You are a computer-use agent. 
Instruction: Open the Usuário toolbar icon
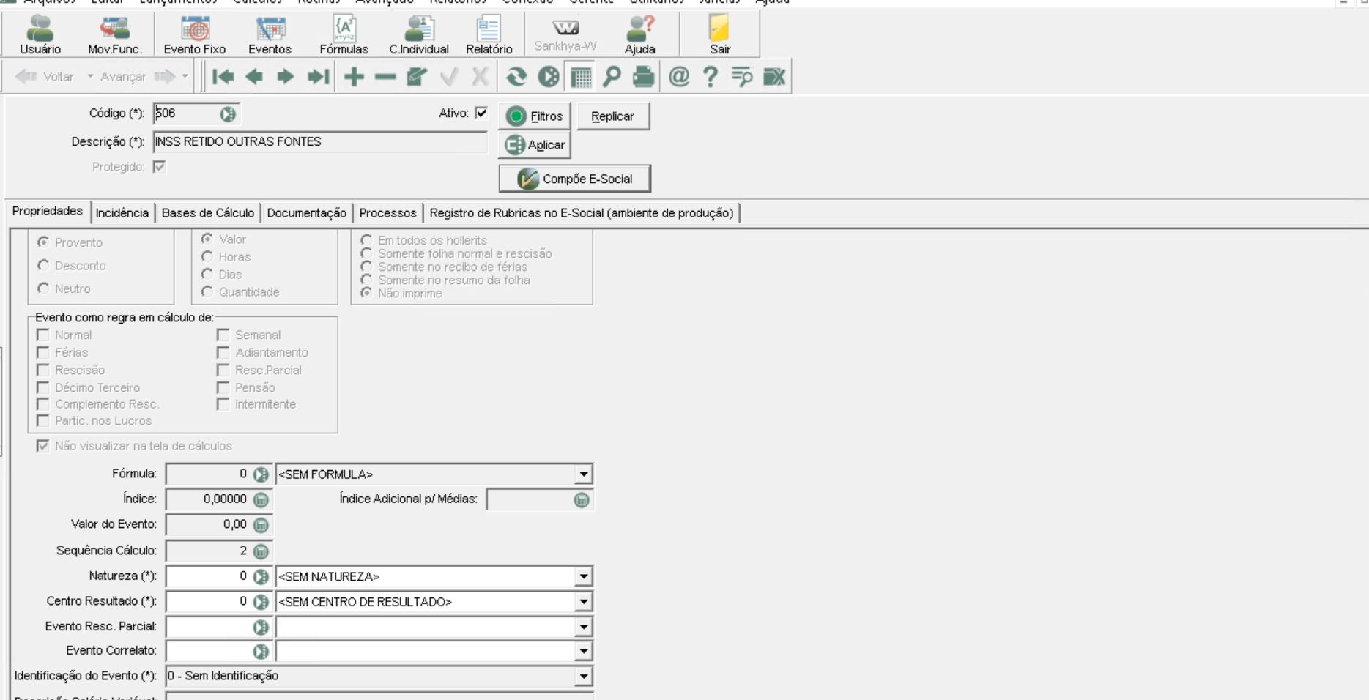coord(40,34)
